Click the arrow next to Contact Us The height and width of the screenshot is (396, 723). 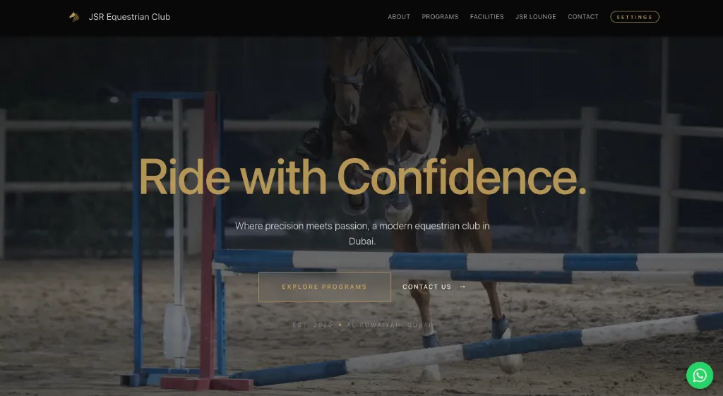(462, 287)
